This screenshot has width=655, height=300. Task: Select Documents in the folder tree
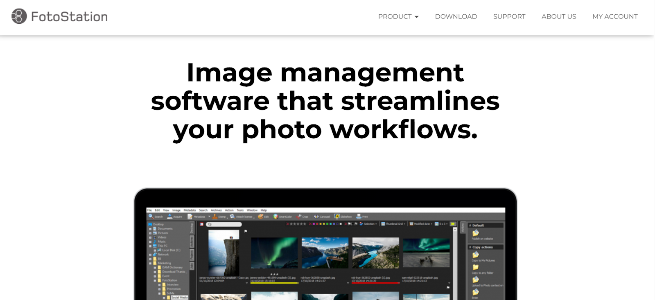pyautogui.click(x=163, y=229)
